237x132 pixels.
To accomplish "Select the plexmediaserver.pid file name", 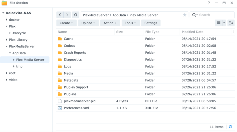I will point(80,101).
